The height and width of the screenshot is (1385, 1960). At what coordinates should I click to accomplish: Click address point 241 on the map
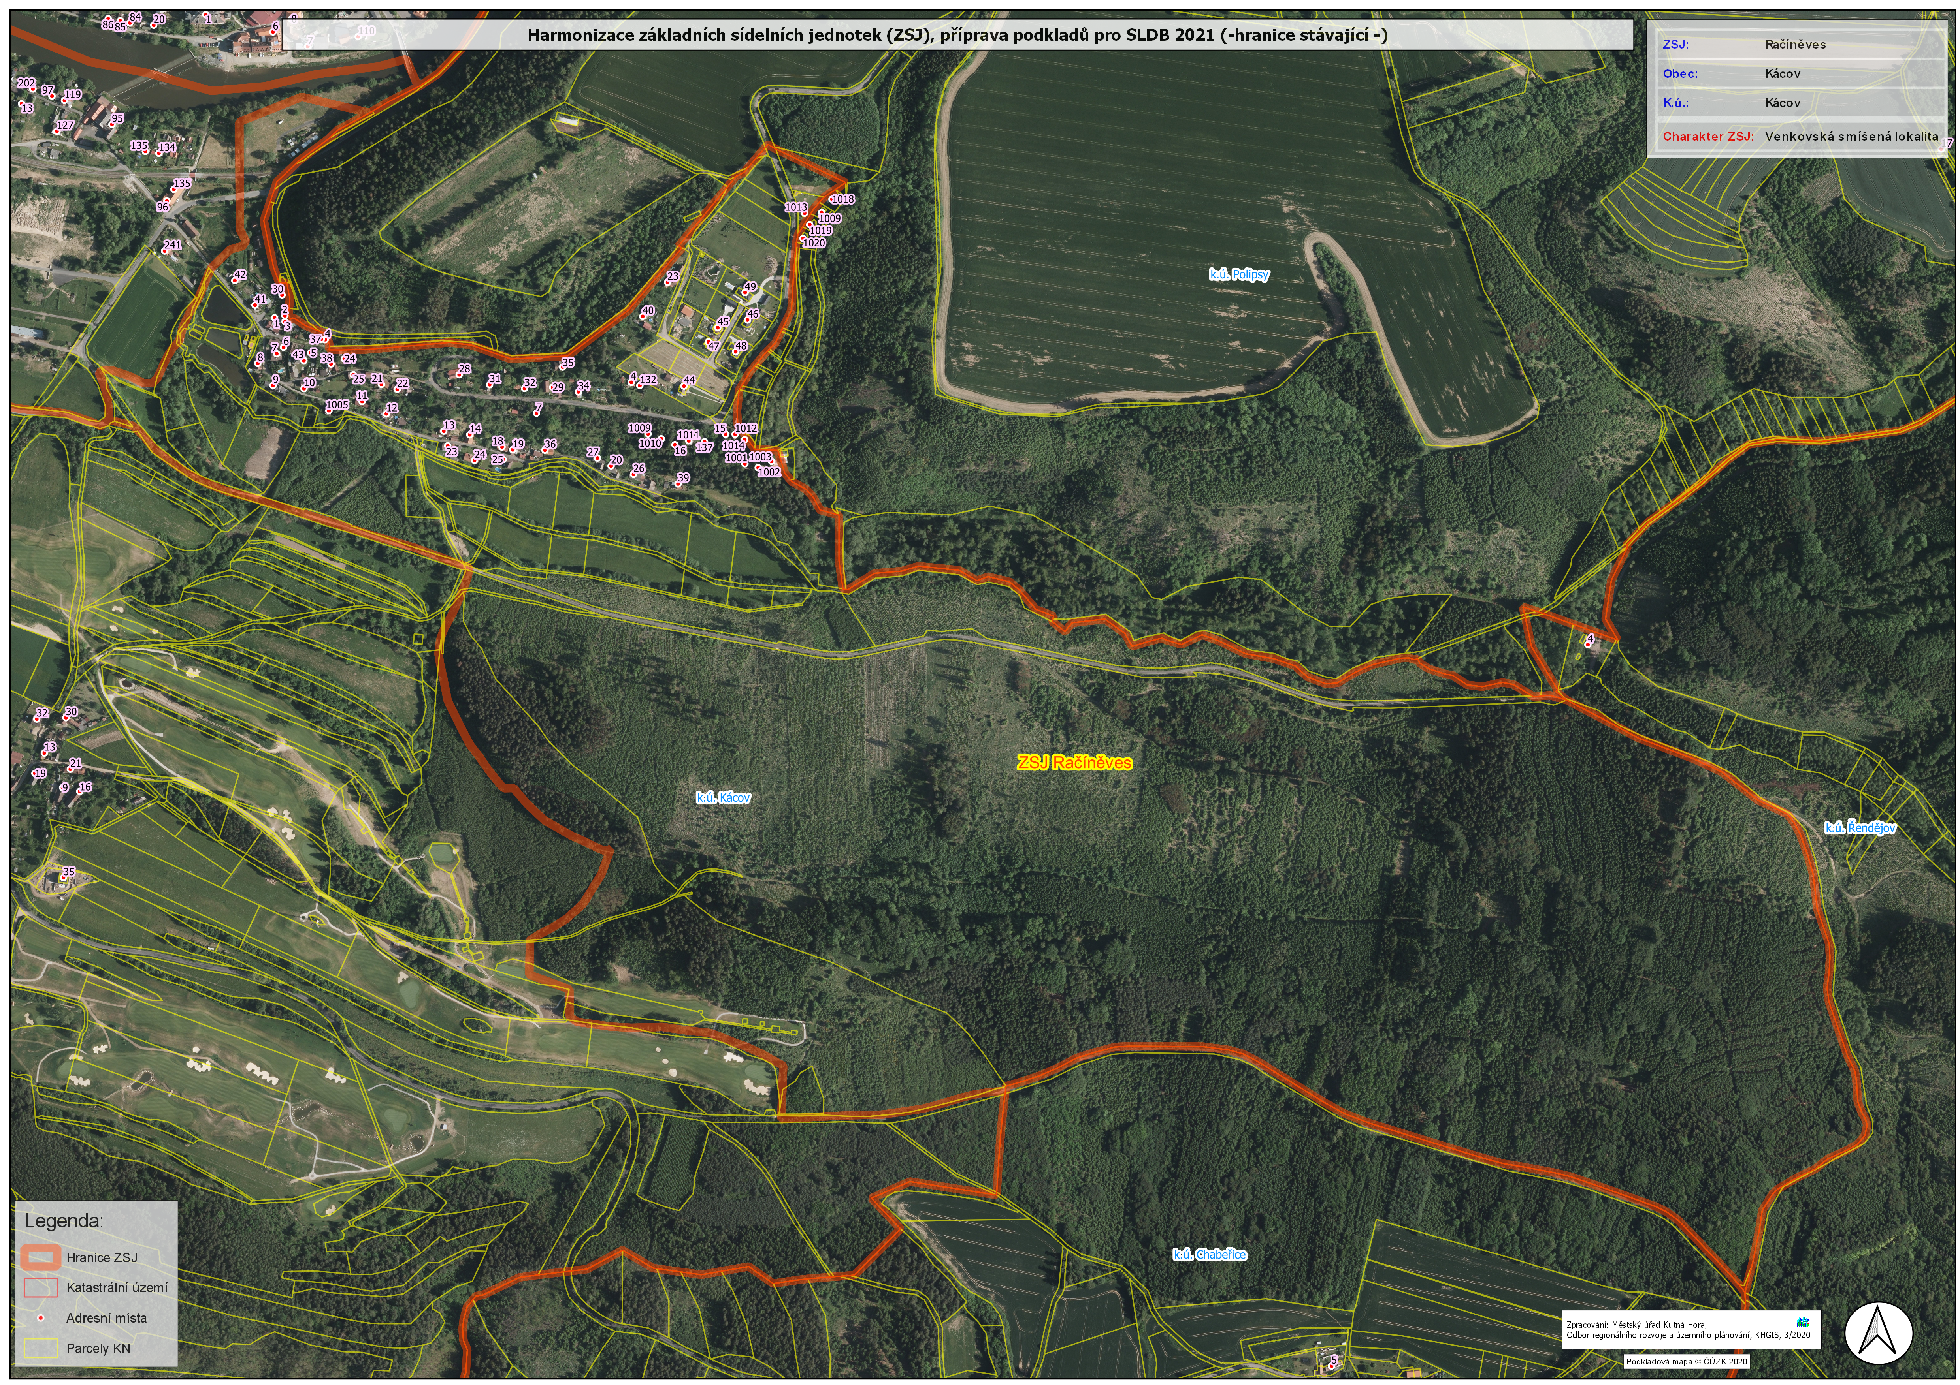pyautogui.click(x=171, y=246)
